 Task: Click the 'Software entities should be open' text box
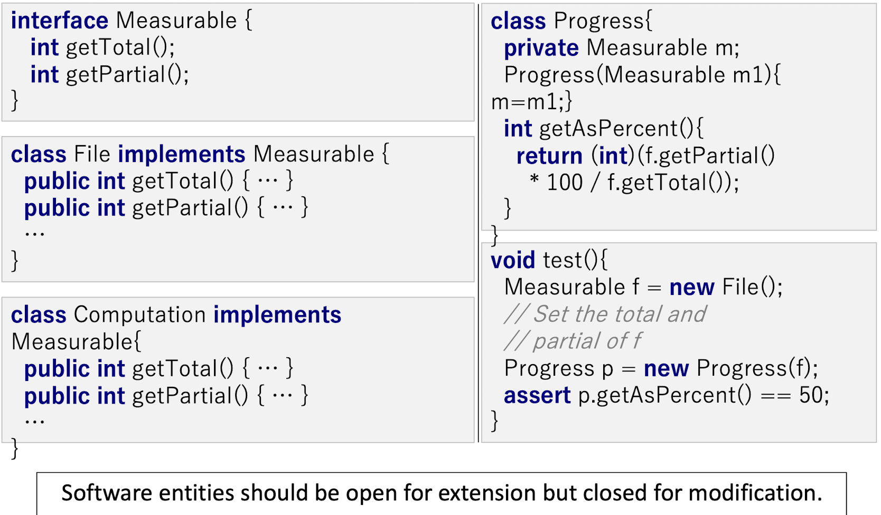442,493
